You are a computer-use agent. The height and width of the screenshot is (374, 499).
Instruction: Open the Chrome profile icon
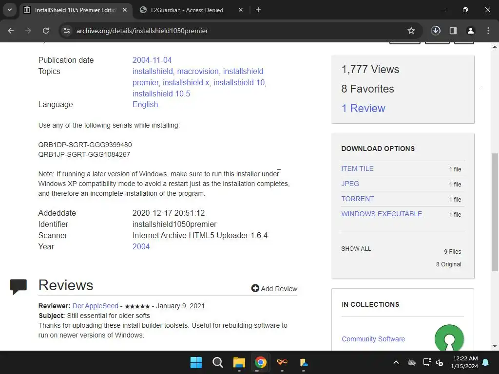(x=471, y=31)
